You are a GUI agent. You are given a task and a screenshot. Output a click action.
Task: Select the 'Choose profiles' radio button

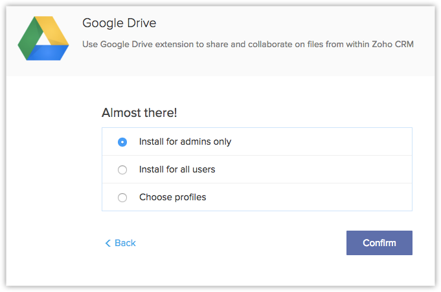click(x=122, y=198)
